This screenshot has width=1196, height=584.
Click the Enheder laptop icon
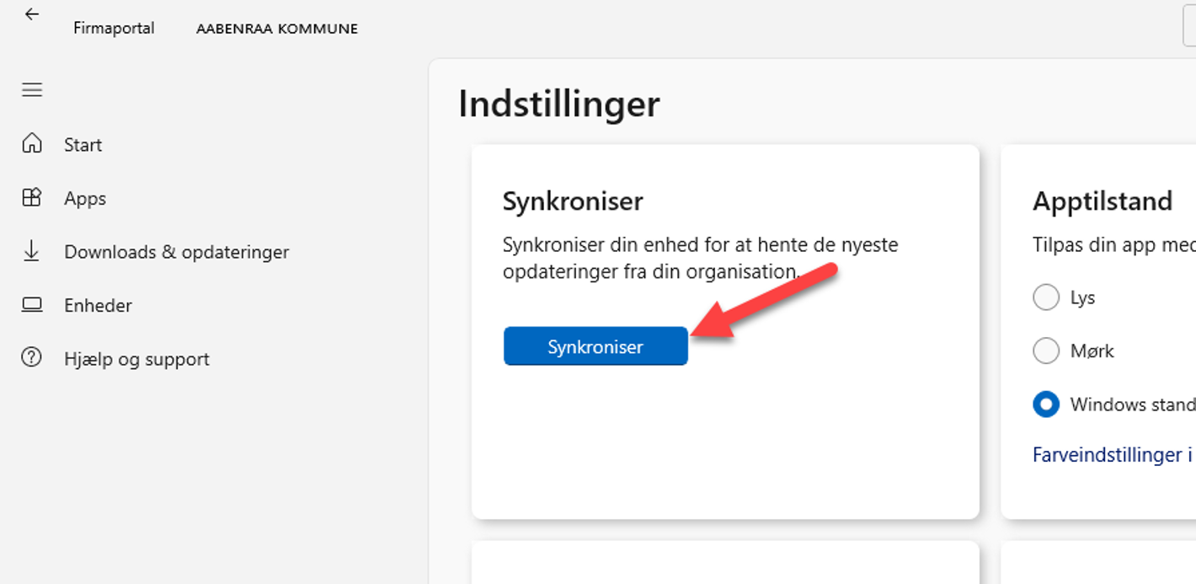coord(32,305)
